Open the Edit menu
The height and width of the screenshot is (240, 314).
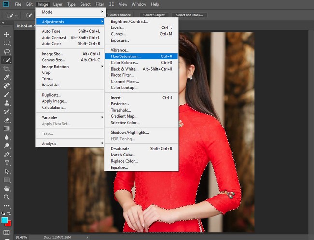29,4
